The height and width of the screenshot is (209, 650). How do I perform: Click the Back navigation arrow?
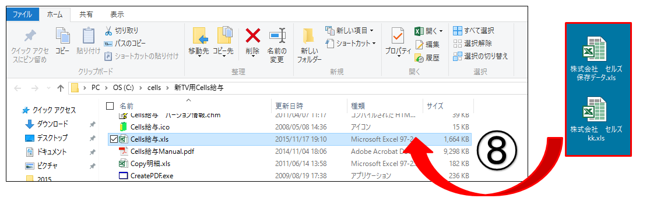pos(18,88)
